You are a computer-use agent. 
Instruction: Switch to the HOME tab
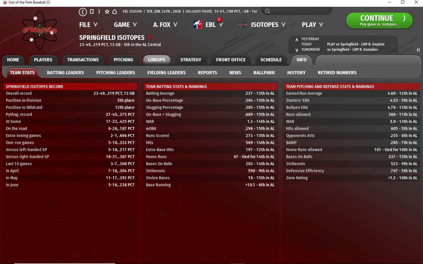pos(13,60)
